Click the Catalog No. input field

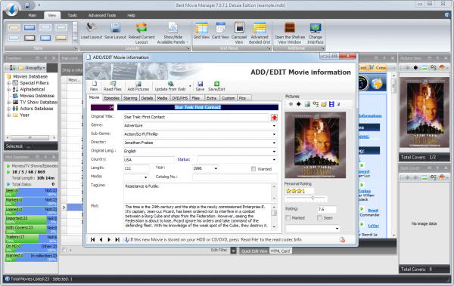(235, 177)
